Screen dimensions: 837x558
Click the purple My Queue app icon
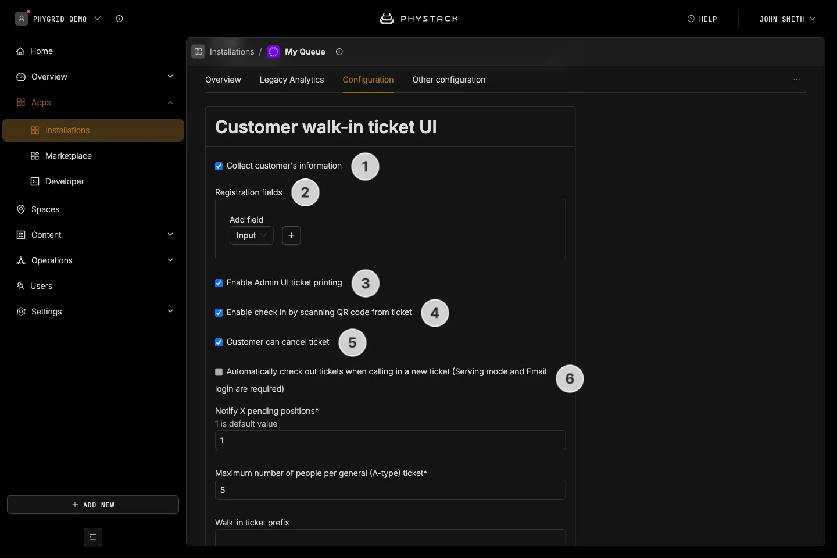(x=273, y=52)
